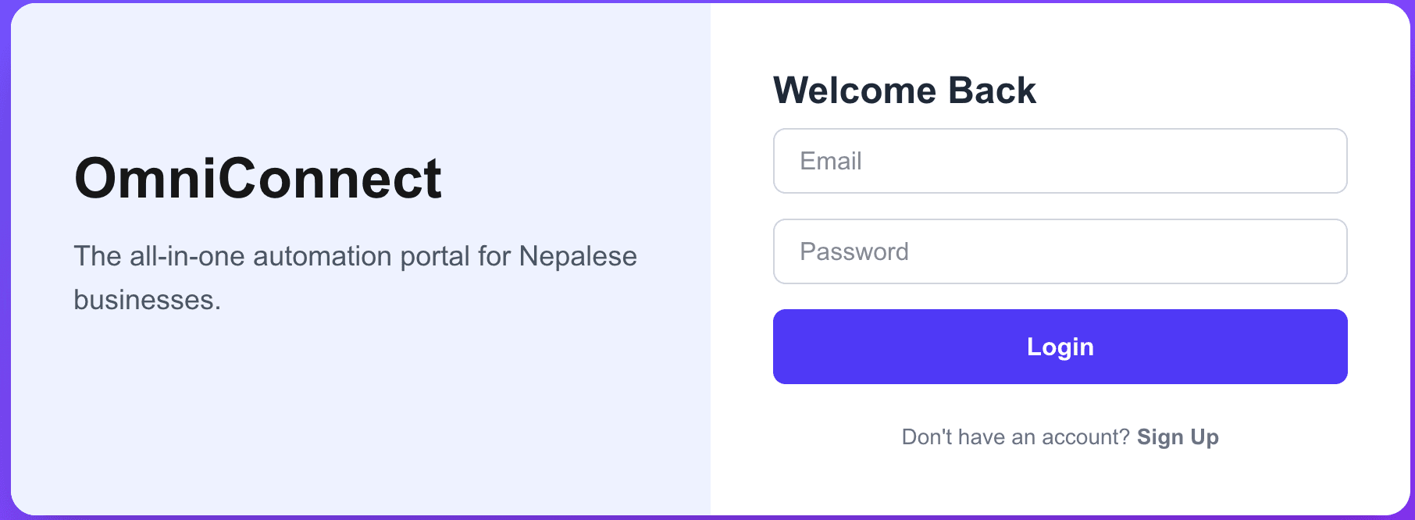Navigate to account creation via Sign Up
This screenshot has height=520, width=1415.
pyautogui.click(x=1177, y=437)
